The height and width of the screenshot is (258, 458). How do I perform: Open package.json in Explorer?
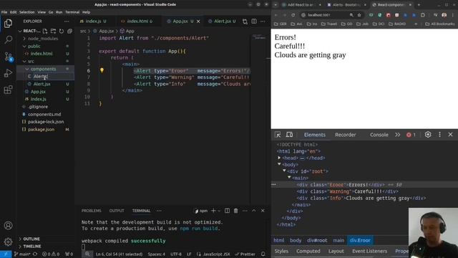click(41, 130)
